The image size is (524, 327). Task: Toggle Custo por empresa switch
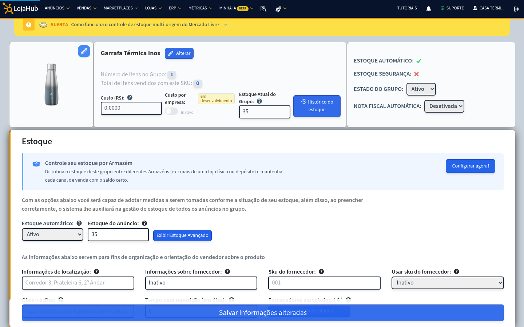click(x=171, y=111)
